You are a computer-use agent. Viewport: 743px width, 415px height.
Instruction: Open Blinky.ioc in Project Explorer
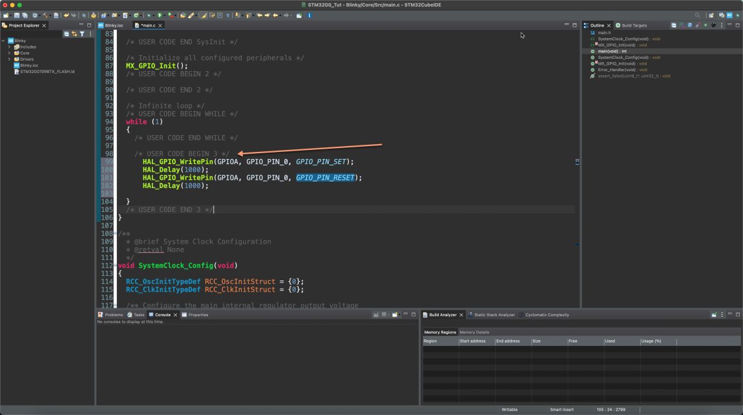(29, 65)
